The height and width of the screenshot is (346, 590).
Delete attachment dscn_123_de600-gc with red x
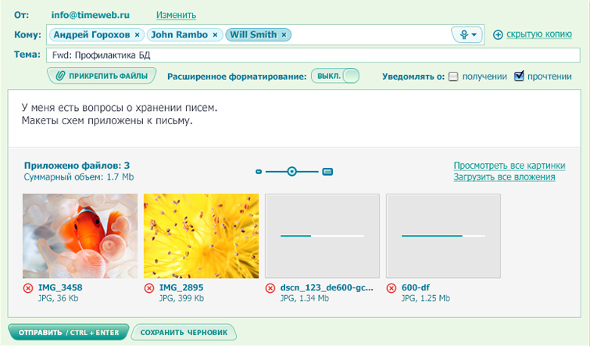click(x=270, y=288)
